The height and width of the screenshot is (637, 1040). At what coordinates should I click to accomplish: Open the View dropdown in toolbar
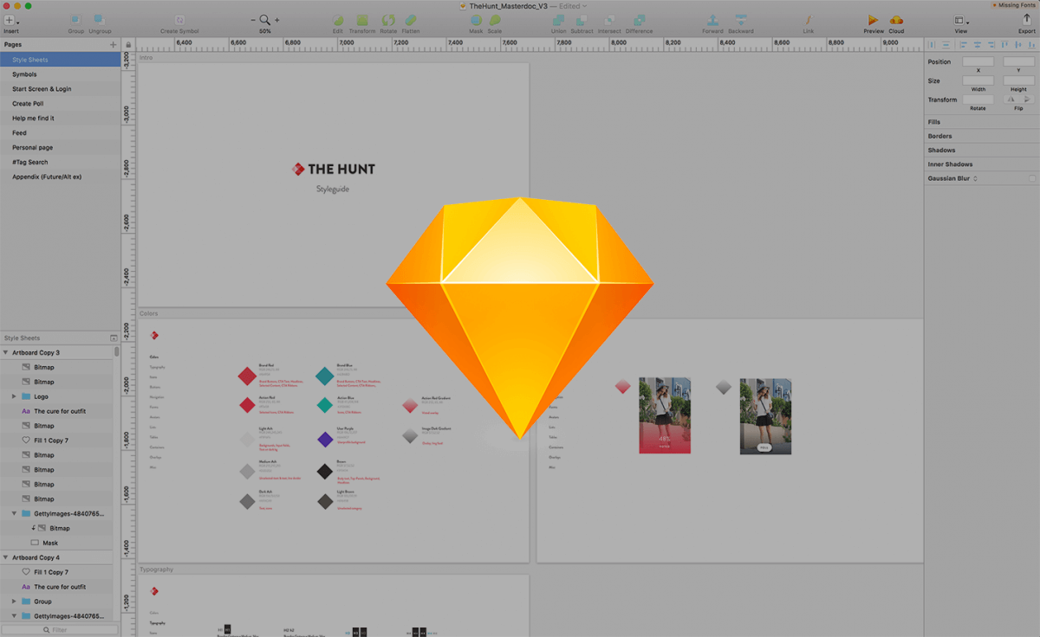(961, 20)
